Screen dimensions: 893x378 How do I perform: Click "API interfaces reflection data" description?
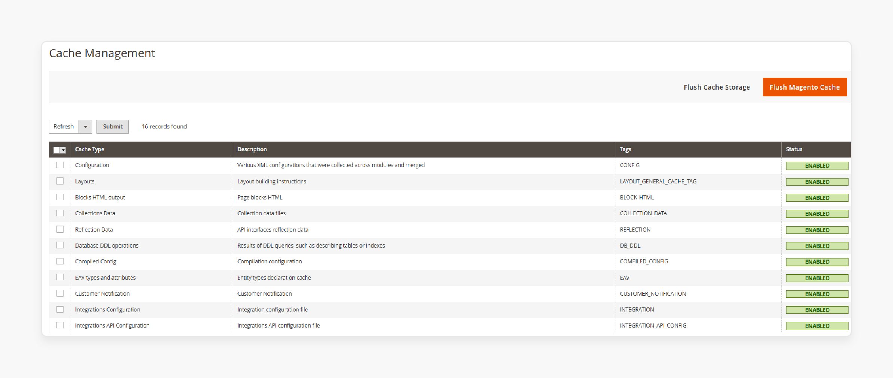(272, 230)
